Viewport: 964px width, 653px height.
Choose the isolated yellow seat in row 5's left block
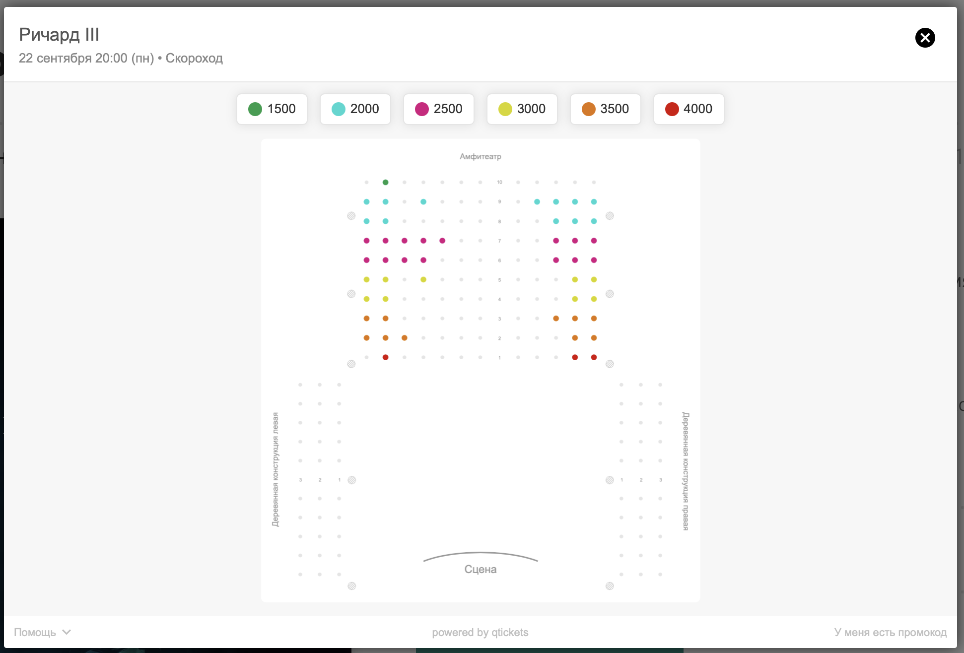[423, 280]
